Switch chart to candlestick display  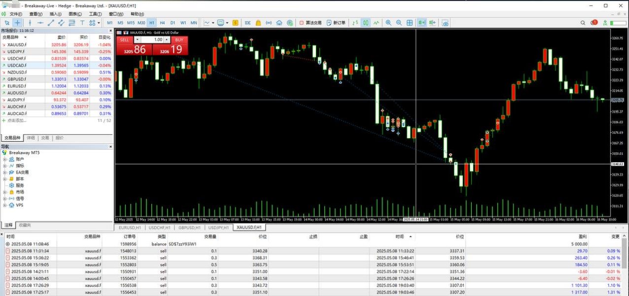(366, 23)
